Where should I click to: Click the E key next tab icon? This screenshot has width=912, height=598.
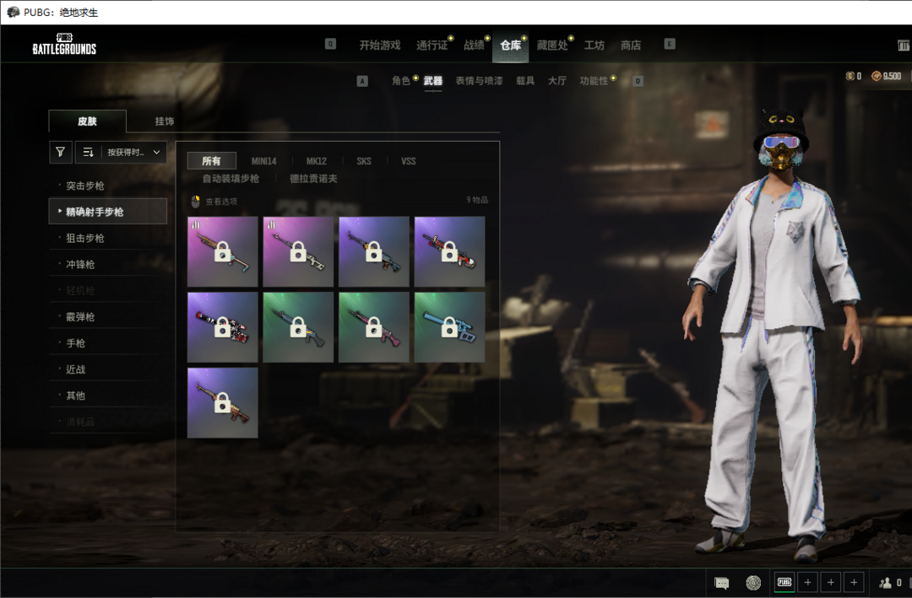[x=670, y=44]
